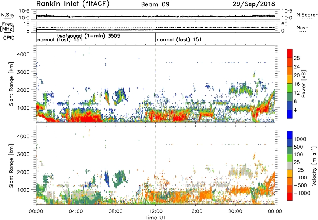The height and width of the screenshot is (220, 318).
Task: Click the 'N.Sky' legend label
Action: (8, 15)
